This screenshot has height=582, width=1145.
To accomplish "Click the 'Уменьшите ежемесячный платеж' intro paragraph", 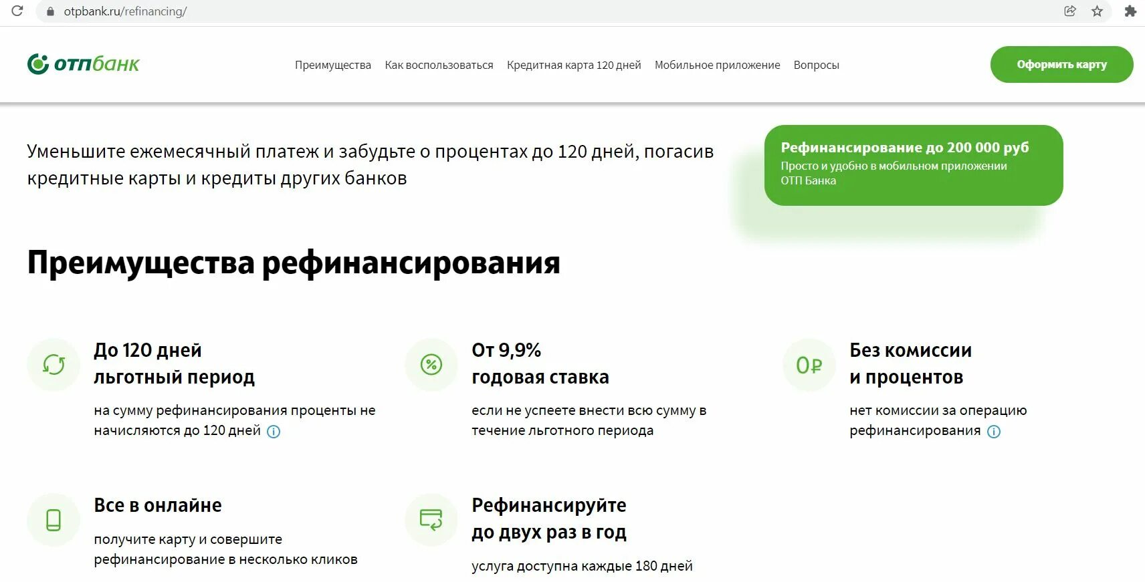I will [x=371, y=164].
